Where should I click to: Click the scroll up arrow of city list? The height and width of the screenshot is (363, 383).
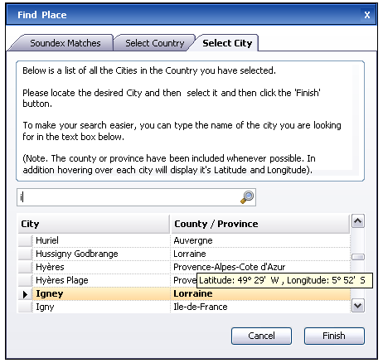358,221
